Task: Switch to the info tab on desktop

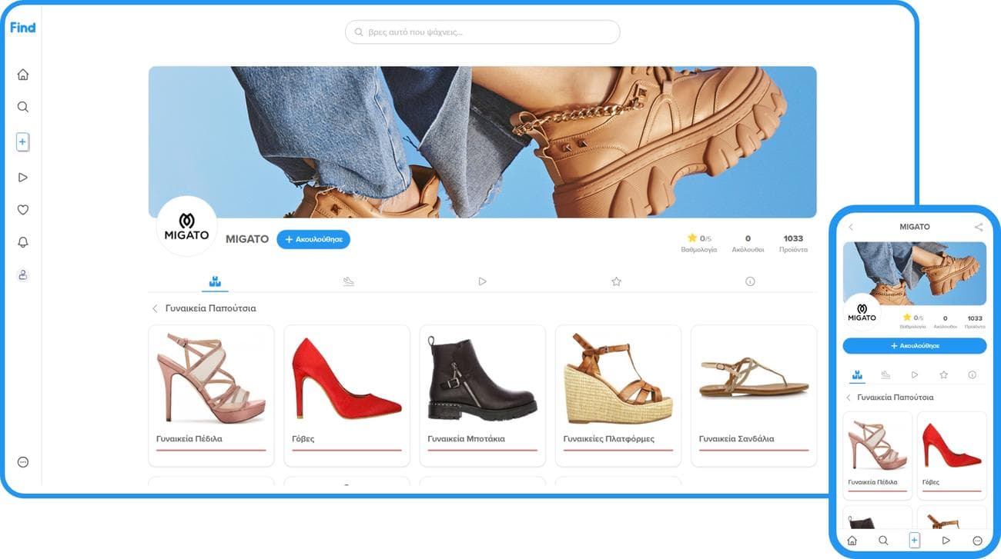Action: 750,281
